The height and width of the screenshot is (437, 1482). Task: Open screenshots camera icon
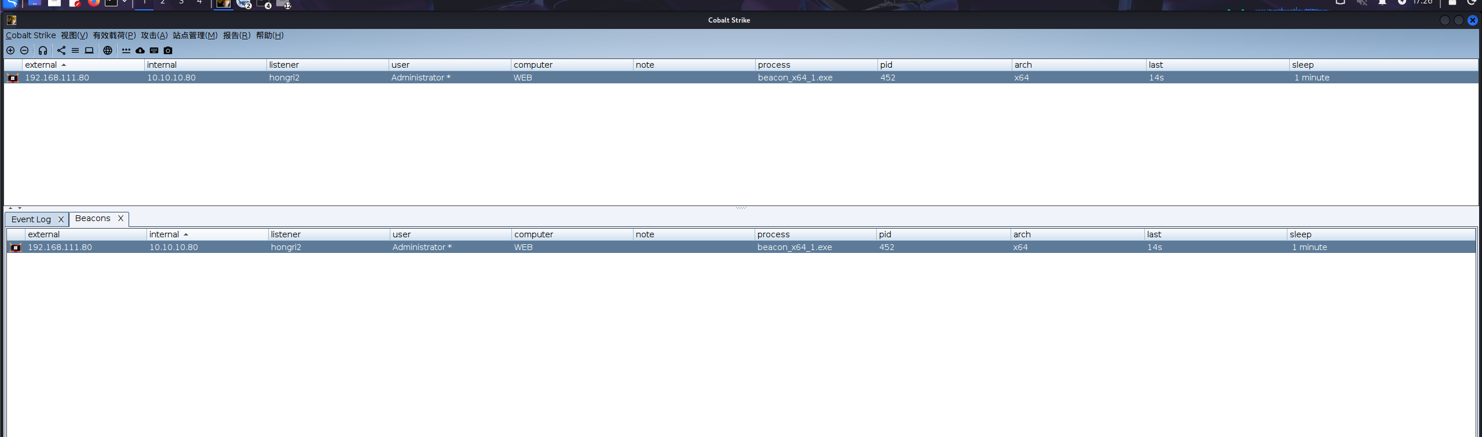[168, 50]
